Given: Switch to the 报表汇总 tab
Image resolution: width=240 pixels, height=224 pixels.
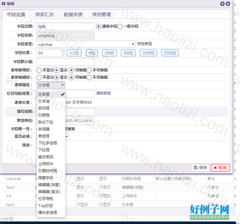Looking at the screenshot, I should pos(44,14).
